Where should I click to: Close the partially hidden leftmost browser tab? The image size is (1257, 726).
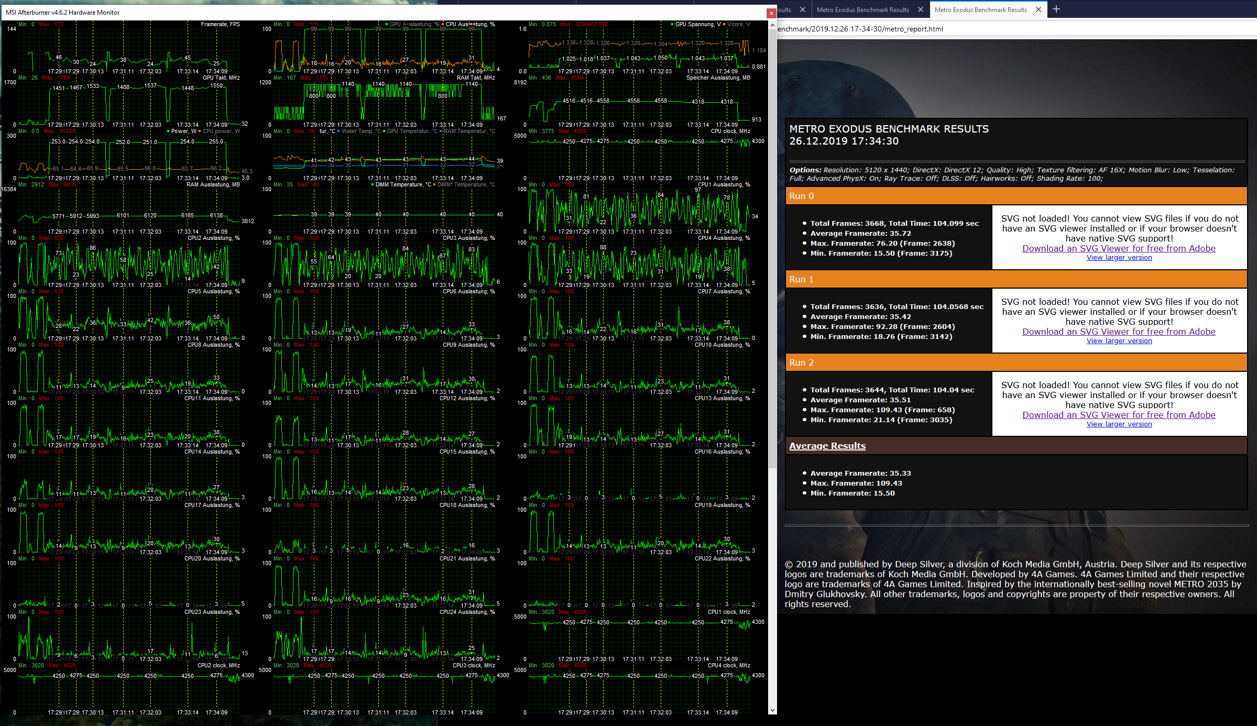point(802,9)
